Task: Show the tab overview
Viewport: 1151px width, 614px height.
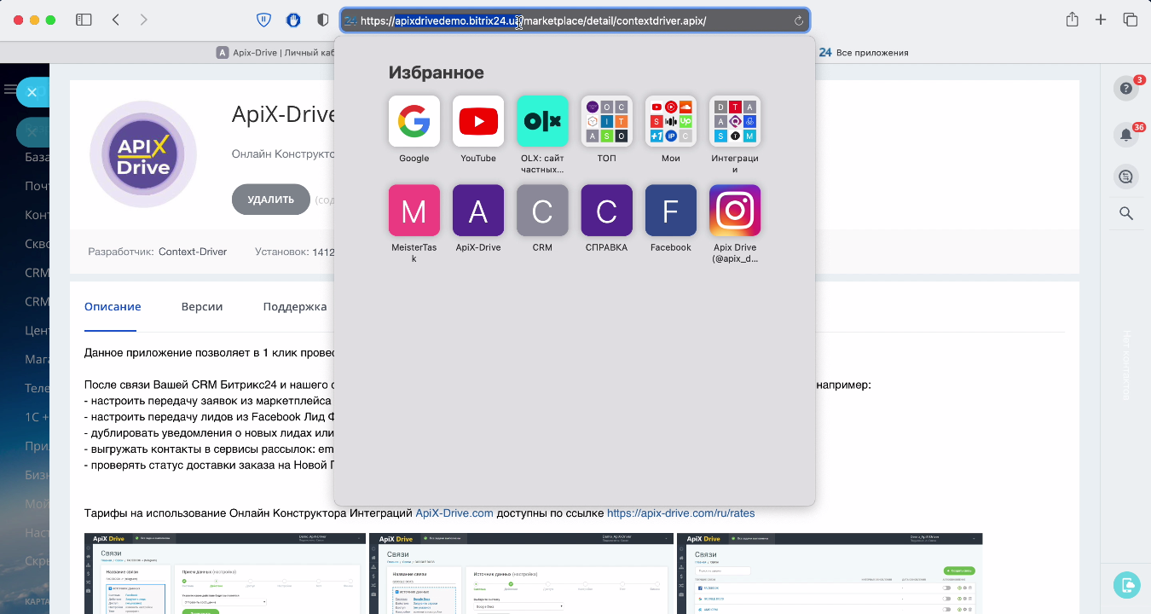Action: [x=1131, y=20]
